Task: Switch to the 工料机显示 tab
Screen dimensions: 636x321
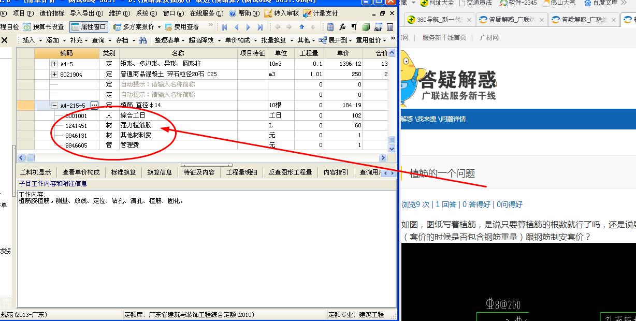Action: [35, 172]
